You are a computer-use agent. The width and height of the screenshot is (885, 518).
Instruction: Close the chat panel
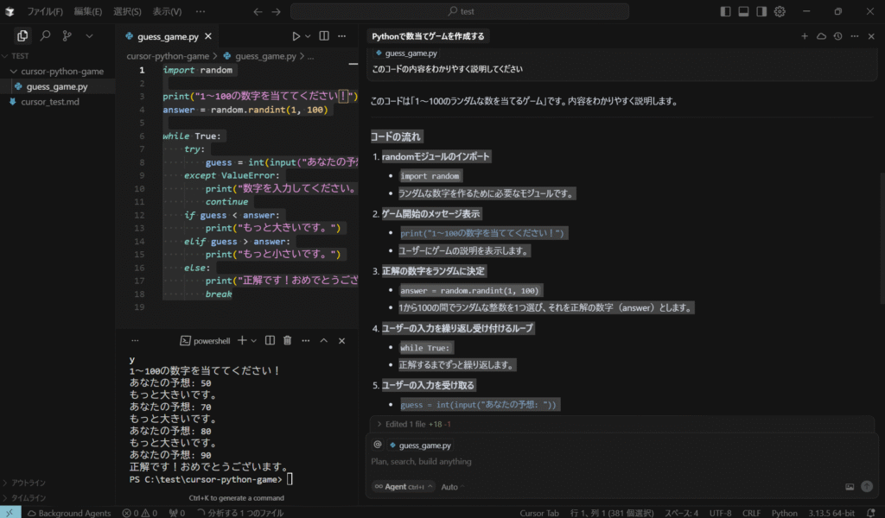point(871,36)
